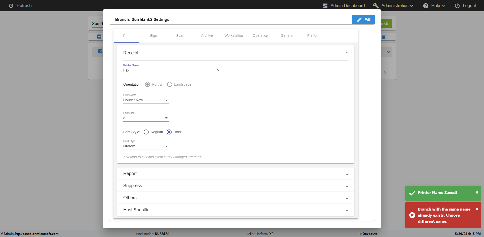Click the Help question mark icon
This screenshot has height=237, width=484.
(x=426, y=6)
